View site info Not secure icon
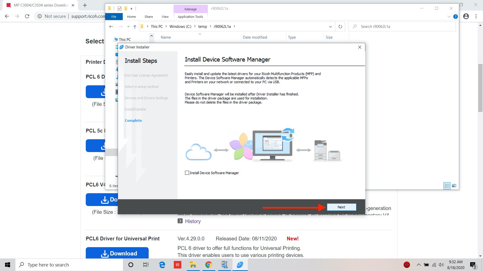Image resolution: width=483 pixels, height=271 pixels. [40, 16]
